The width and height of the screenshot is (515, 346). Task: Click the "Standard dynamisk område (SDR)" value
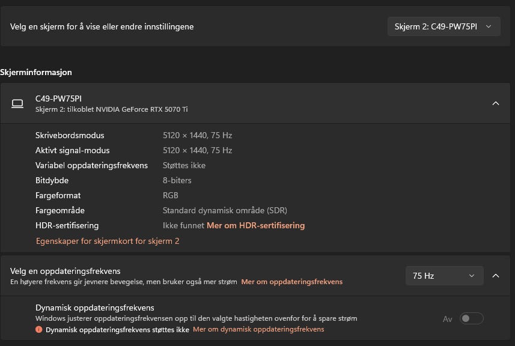coord(225,210)
